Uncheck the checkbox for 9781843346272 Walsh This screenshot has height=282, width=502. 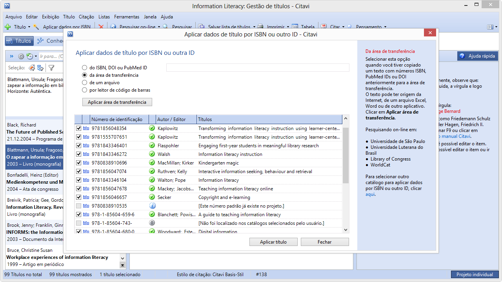pos(78,154)
